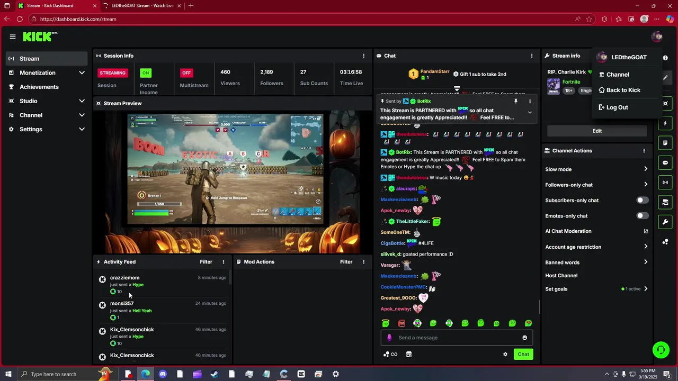678x381 pixels.
Task: Open Achievements in the sidebar
Action: click(x=47, y=87)
